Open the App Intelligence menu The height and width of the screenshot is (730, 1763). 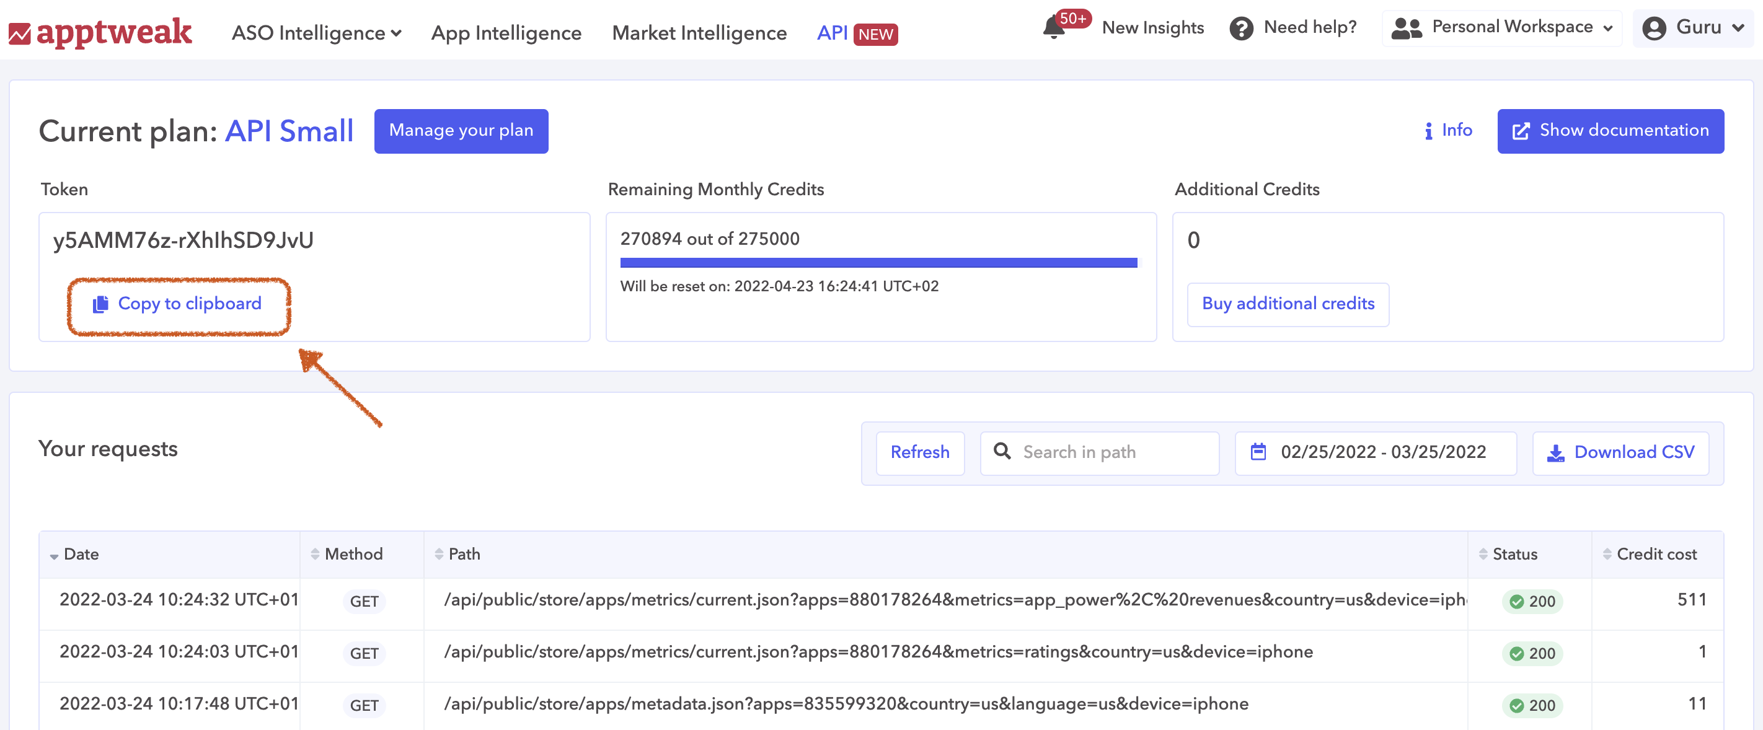[x=506, y=33]
